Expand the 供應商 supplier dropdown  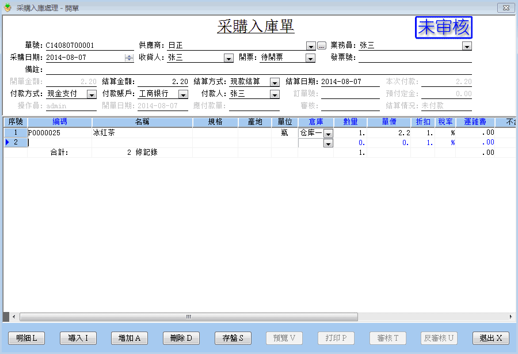tap(311, 46)
